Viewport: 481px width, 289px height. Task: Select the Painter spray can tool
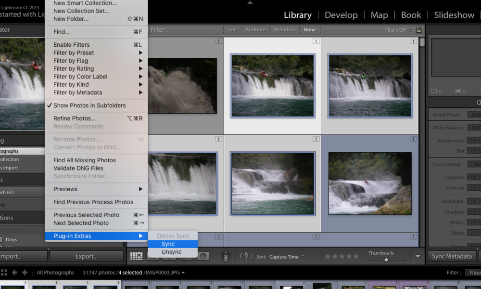click(x=226, y=255)
